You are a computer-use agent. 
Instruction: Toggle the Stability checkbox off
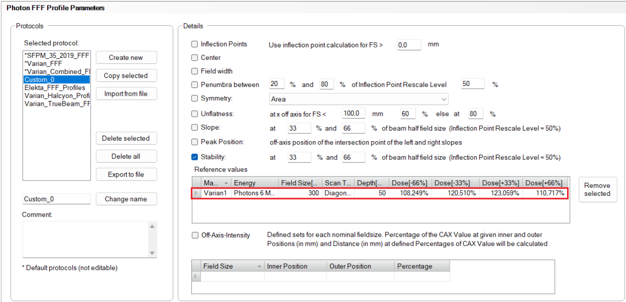click(195, 157)
